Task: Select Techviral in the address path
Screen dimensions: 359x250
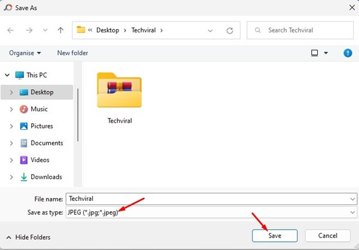Action: (x=144, y=31)
